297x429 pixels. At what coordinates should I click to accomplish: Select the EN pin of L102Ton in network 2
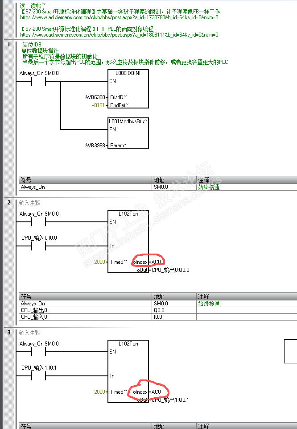[112, 222]
